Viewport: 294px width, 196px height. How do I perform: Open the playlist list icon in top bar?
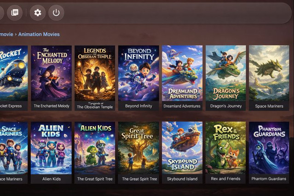(15, 13)
